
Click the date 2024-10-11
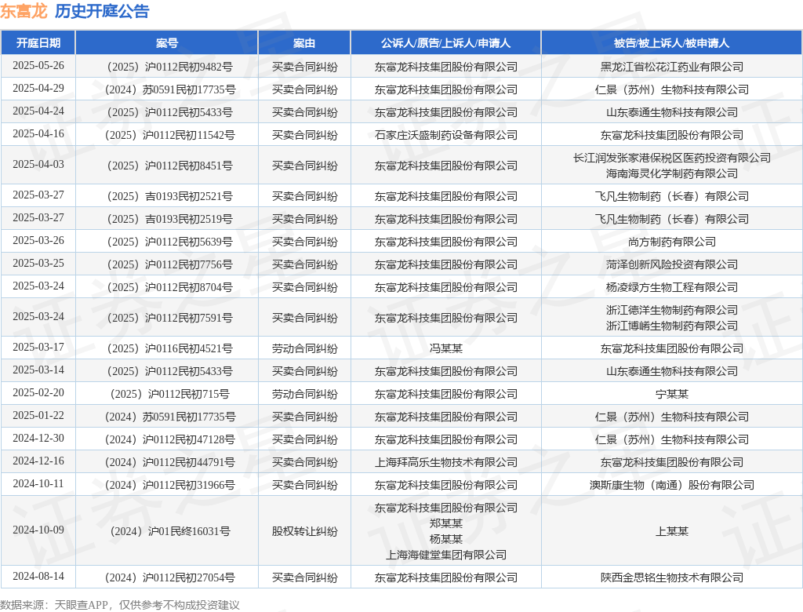coord(38,483)
